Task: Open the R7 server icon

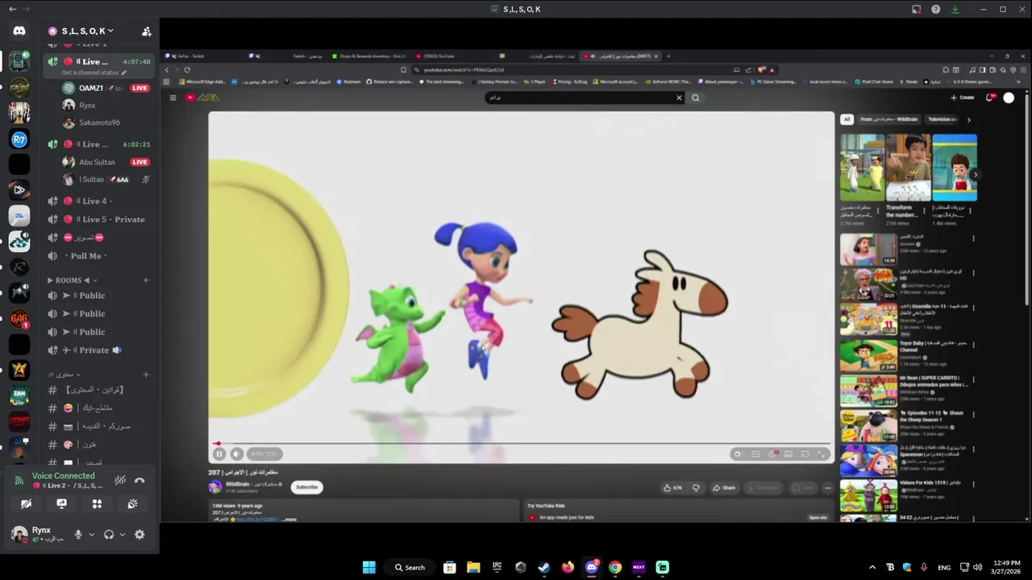Action: point(19,139)
